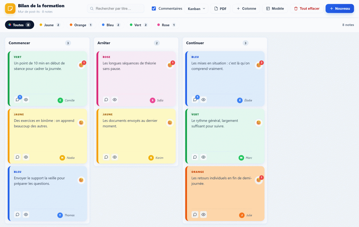Select the Toutes filter tab
The image size is (359, 227).
(19, 25)
